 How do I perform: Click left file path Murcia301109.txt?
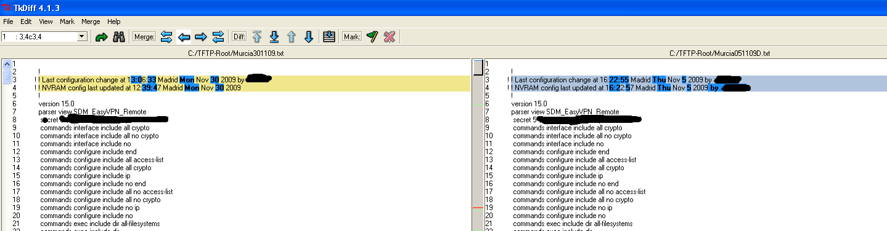pyautogui.click(x=236, y=53)
